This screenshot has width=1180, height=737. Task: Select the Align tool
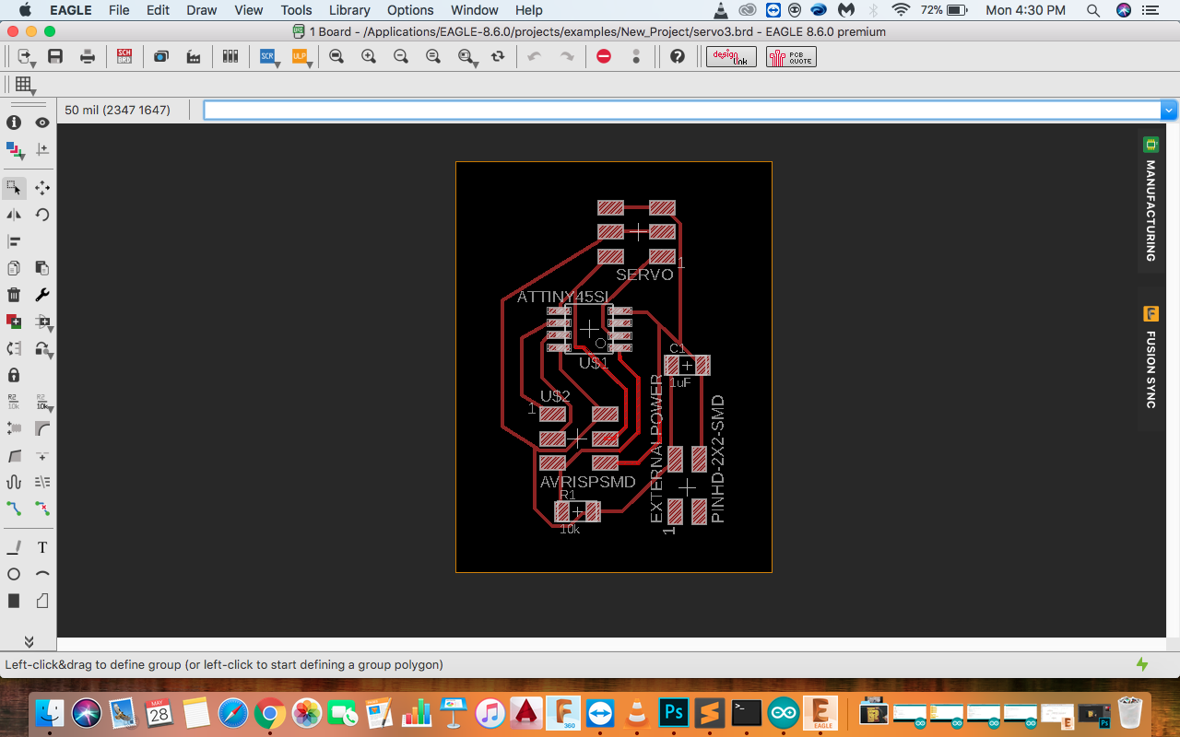tap(14, 241)
